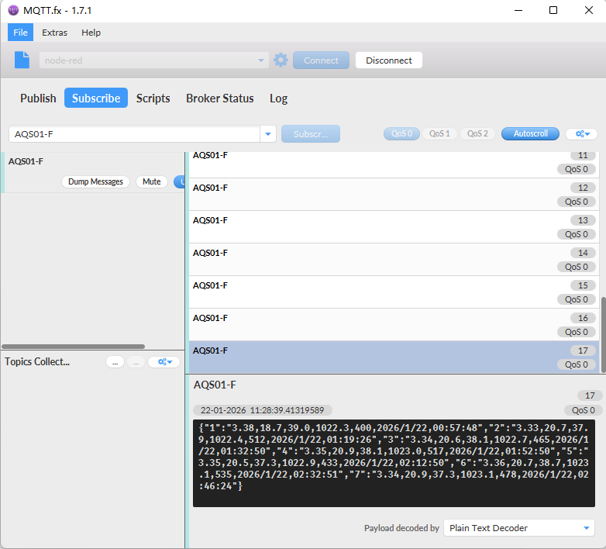Open the Plain Text Decoder dropdown

tap(518, 528)
